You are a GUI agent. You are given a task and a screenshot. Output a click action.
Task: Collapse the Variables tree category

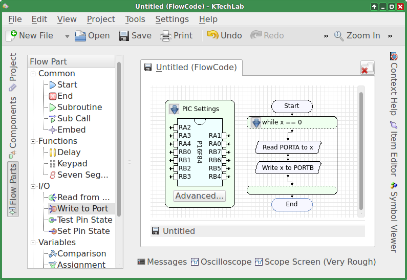pyautogui.click(x=33, y=243)
